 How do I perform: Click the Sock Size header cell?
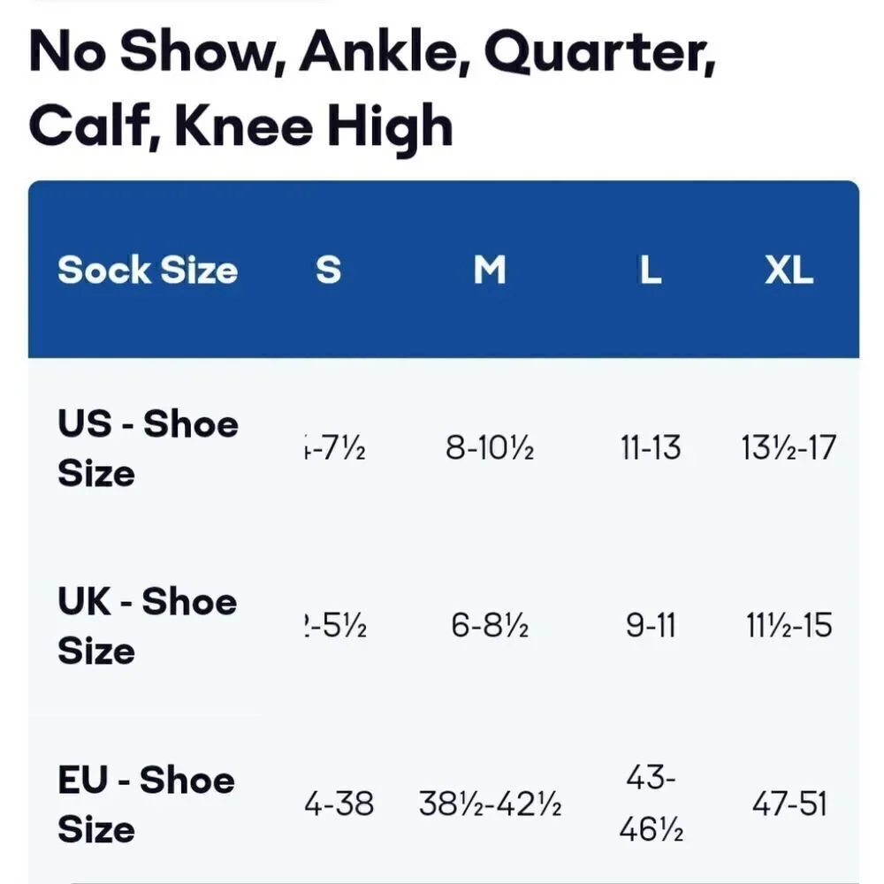[148, 270]
